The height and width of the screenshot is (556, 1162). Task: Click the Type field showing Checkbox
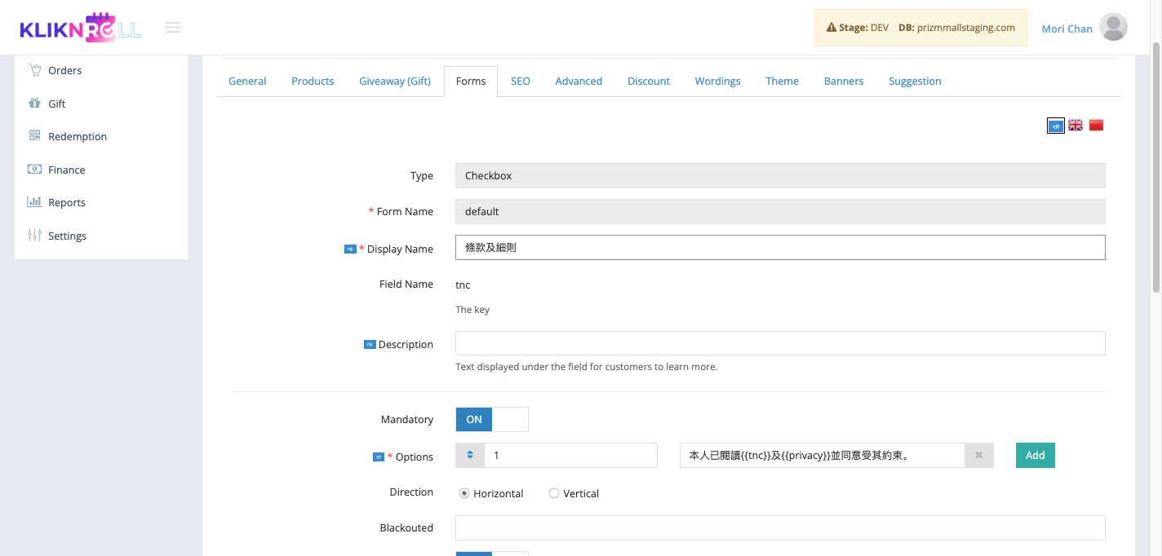point(780,175)
